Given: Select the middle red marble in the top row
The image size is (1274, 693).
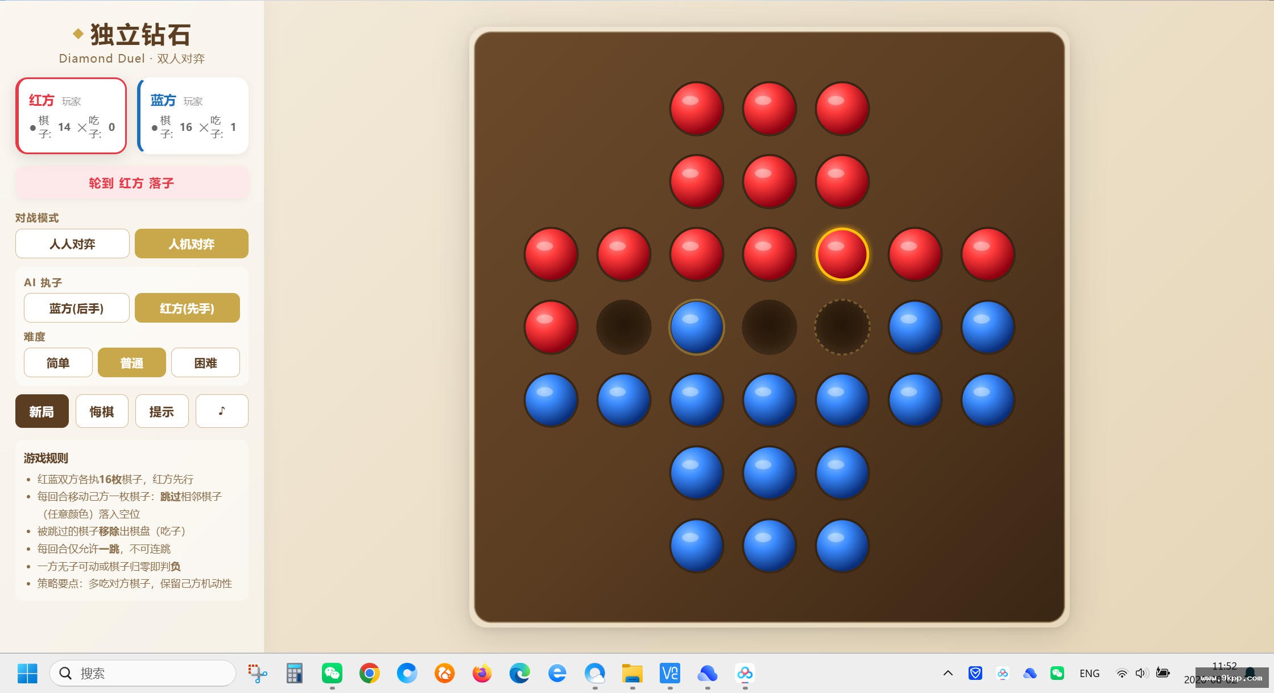Looking at the screenshot, I should [x=769, y=109].
